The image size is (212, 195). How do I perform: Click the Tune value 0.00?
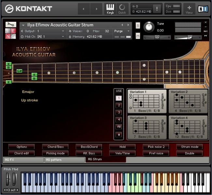point(160,30)
